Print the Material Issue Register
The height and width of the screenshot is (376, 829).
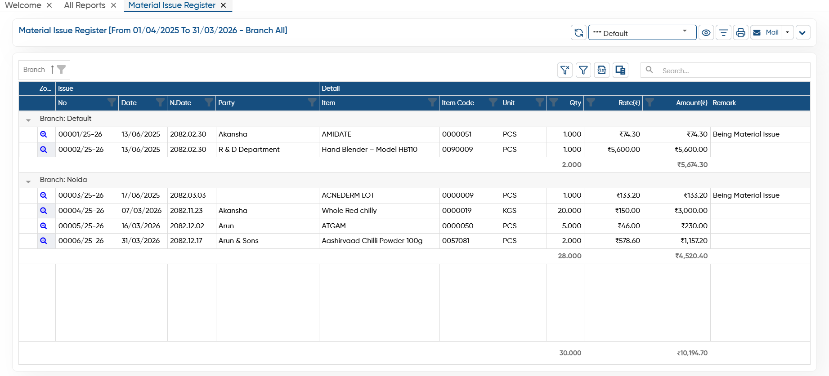740,33
